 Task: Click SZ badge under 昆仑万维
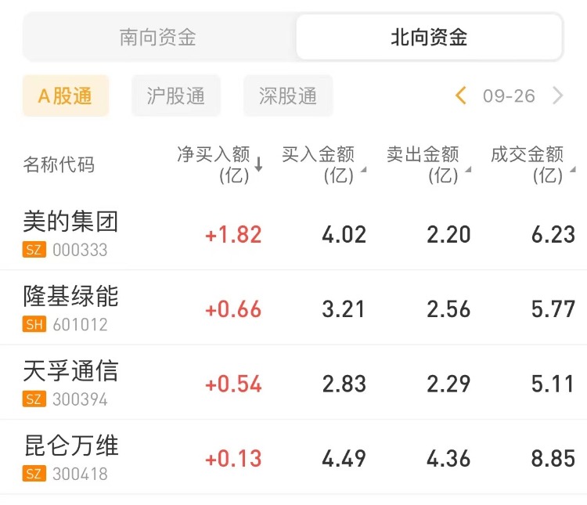(34, 474)
